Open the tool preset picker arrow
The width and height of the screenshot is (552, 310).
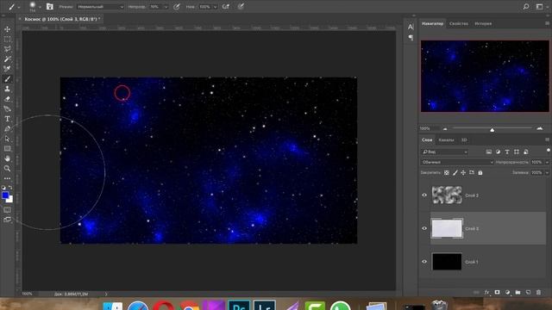[x=19, y=7]
